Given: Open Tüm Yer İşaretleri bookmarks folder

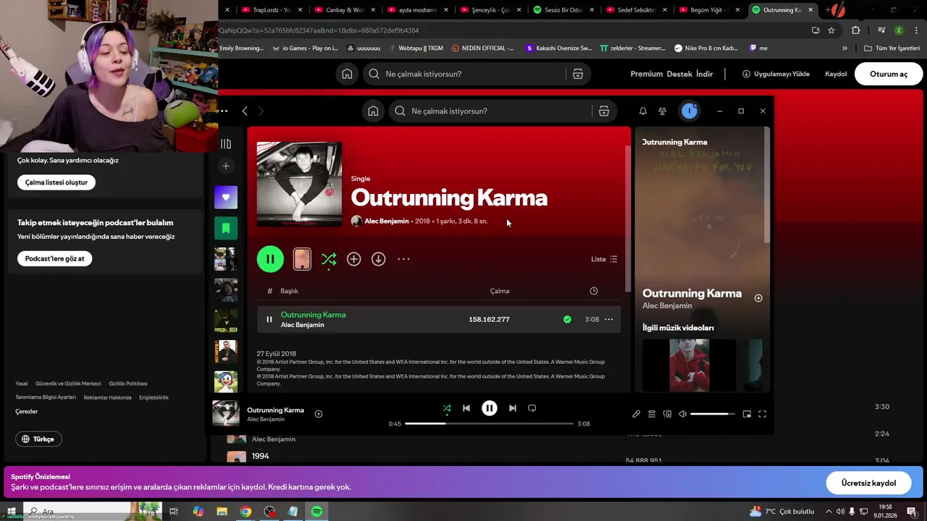Looking at the screenshot, I should tap(892, 48).
